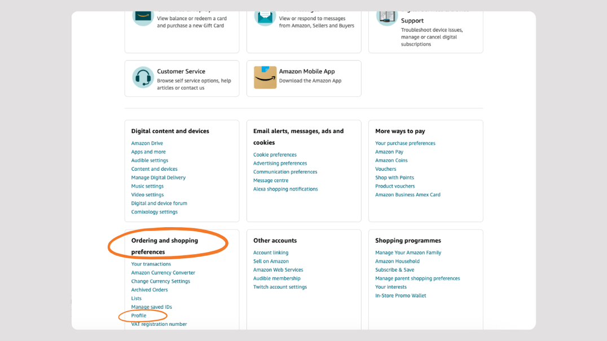Screen dimensions: 607x341
Task: Open Comixology settings link
Action: pyautogui.click(x=154, y=212)
